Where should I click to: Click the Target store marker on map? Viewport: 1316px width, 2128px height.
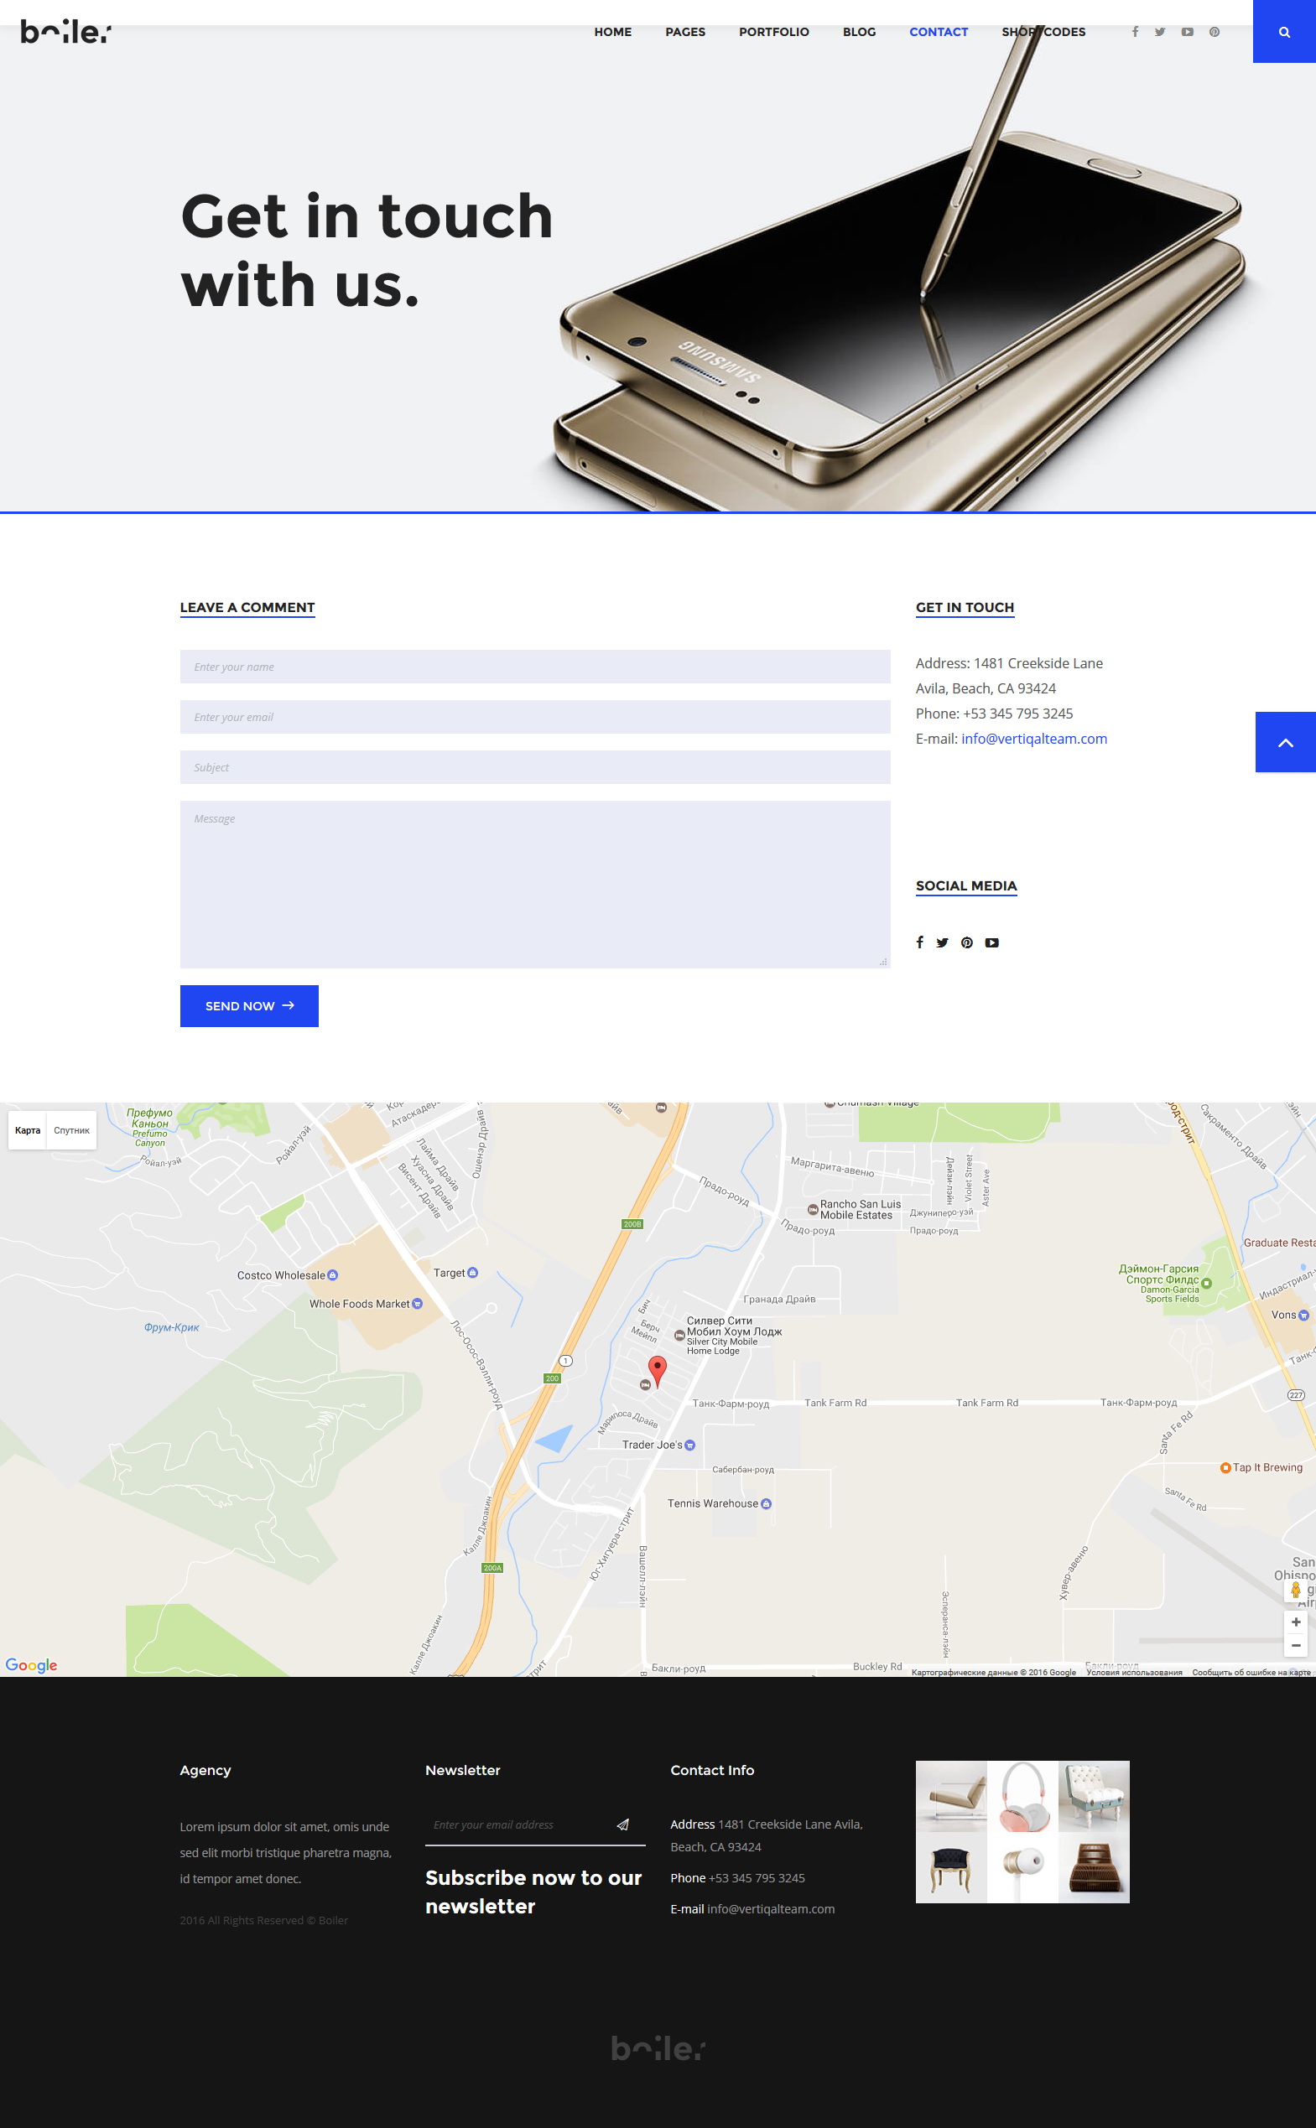pos(472,1273)
